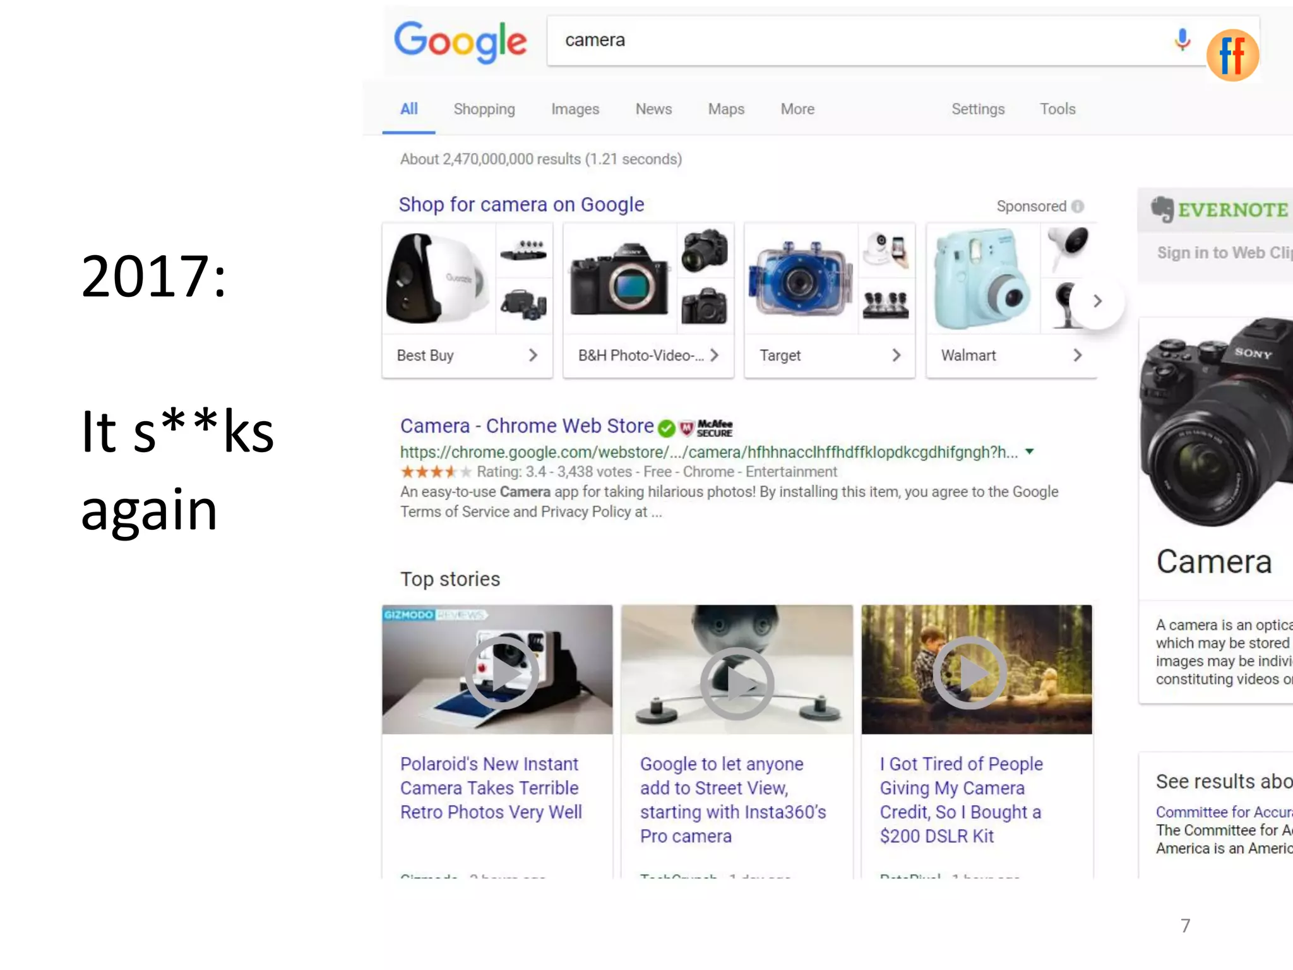This screenshot has height=970, width=1293.
Task: Switch to the Images tab
Action: [575, 109]
